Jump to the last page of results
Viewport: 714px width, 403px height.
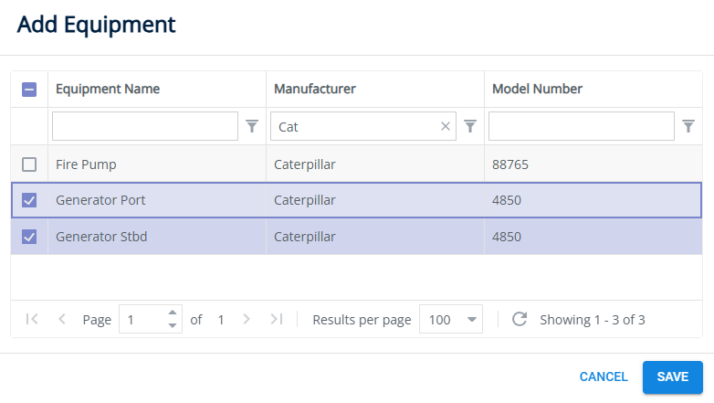[276, 320]
